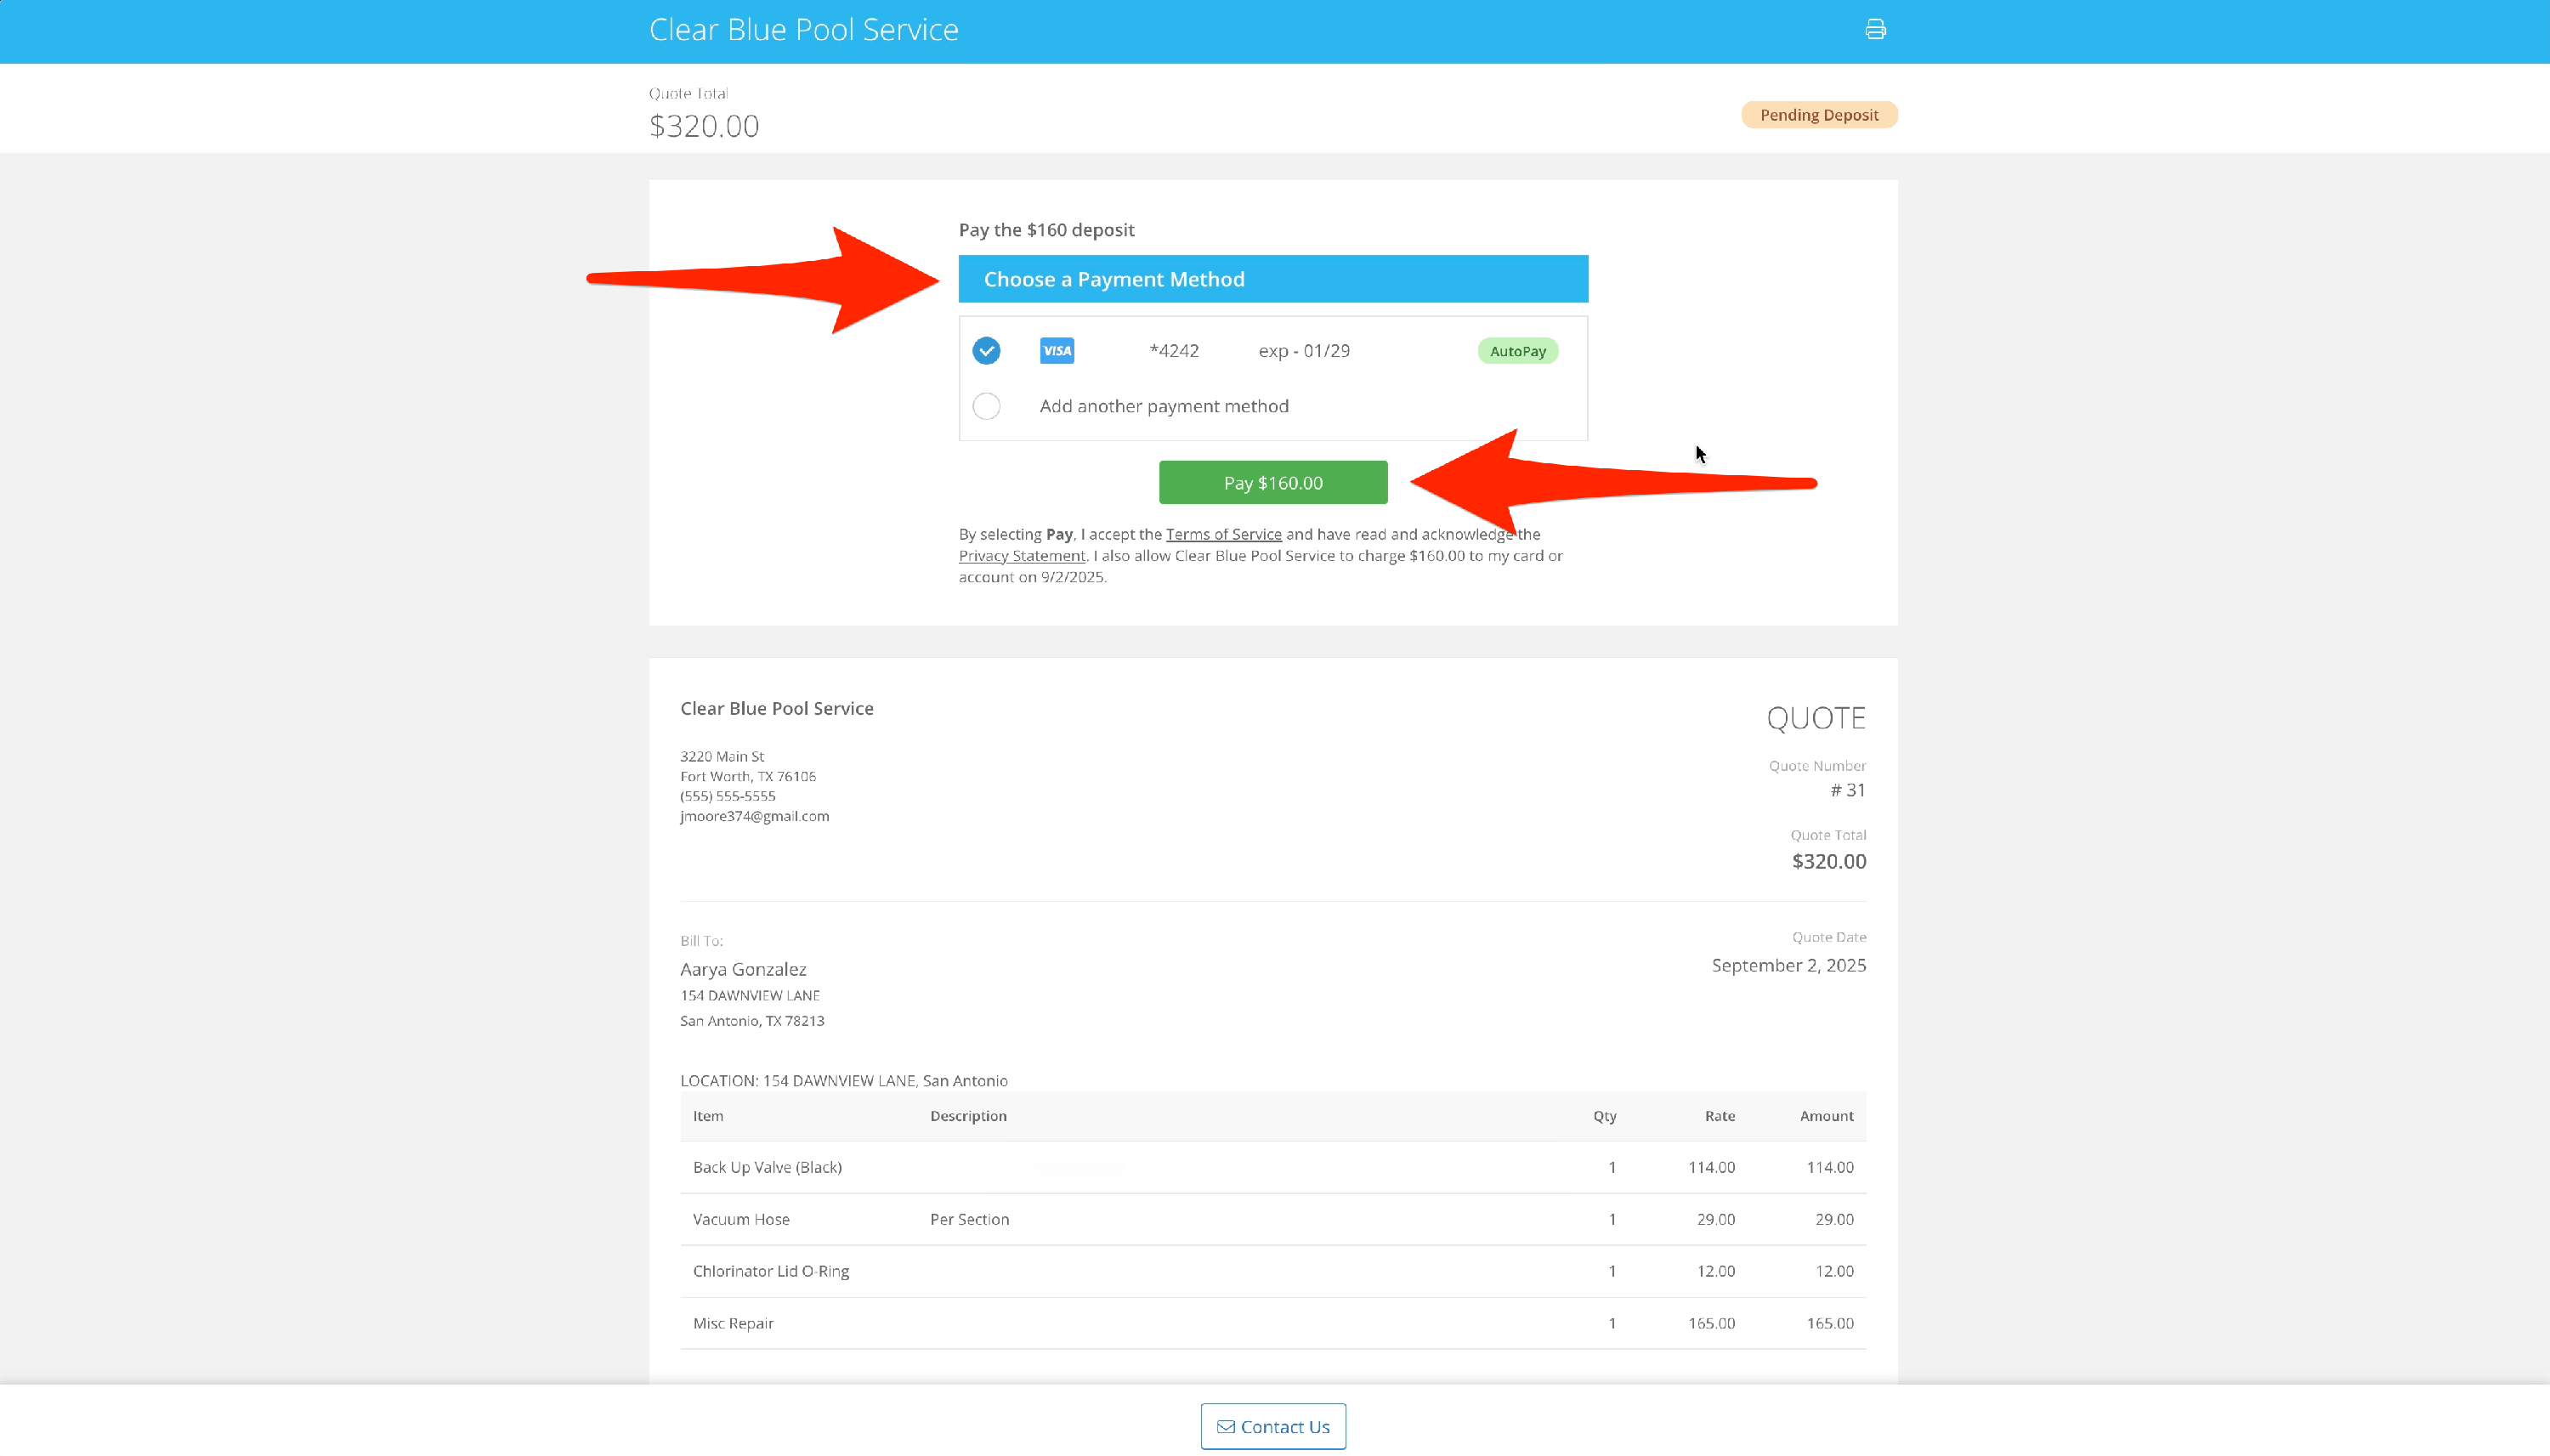Click the Back Up Valve (Black) row

[x=1273, y=1167]
